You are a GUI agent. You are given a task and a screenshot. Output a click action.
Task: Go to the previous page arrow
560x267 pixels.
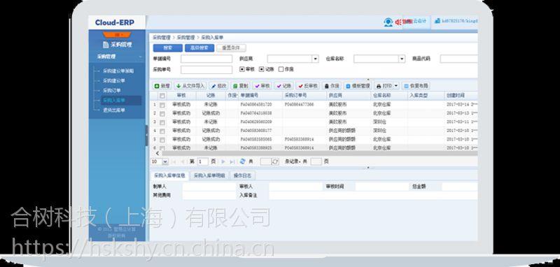point(183,162)
